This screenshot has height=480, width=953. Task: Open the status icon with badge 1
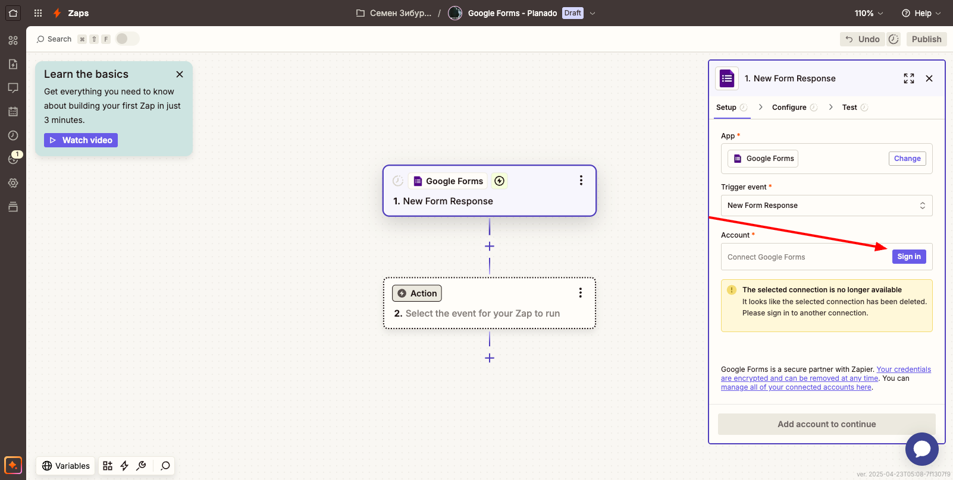click(x=13, y=159)
